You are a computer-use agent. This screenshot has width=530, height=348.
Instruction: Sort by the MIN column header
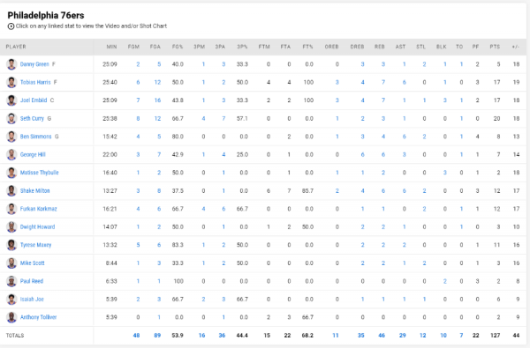click(111, 47)
